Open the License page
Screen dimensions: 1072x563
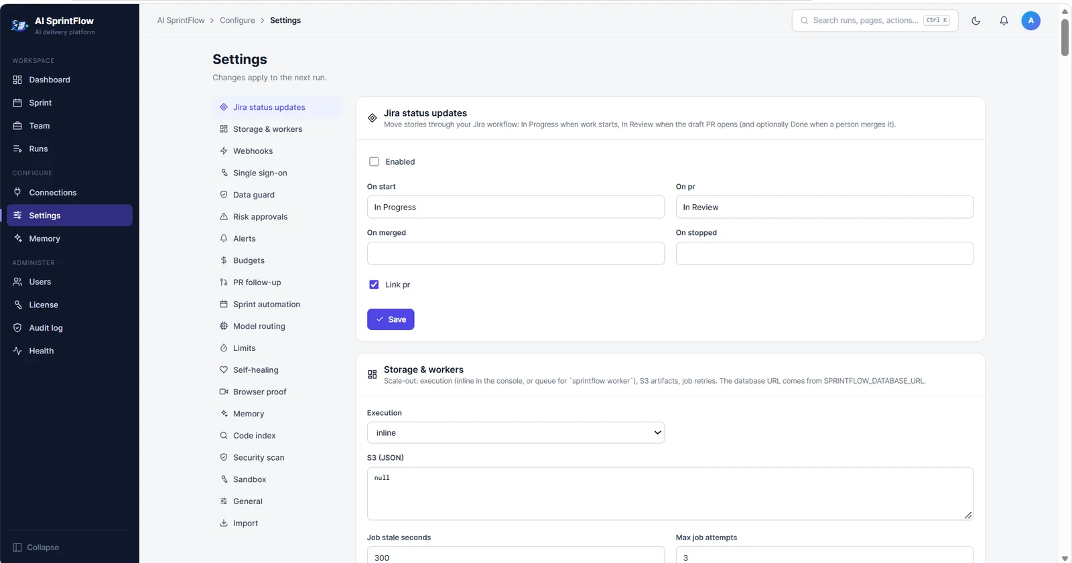click(x=70, y=305)
